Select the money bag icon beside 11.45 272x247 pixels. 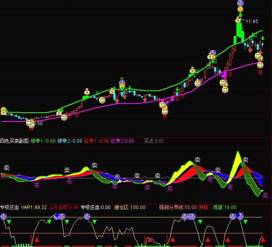238,20
